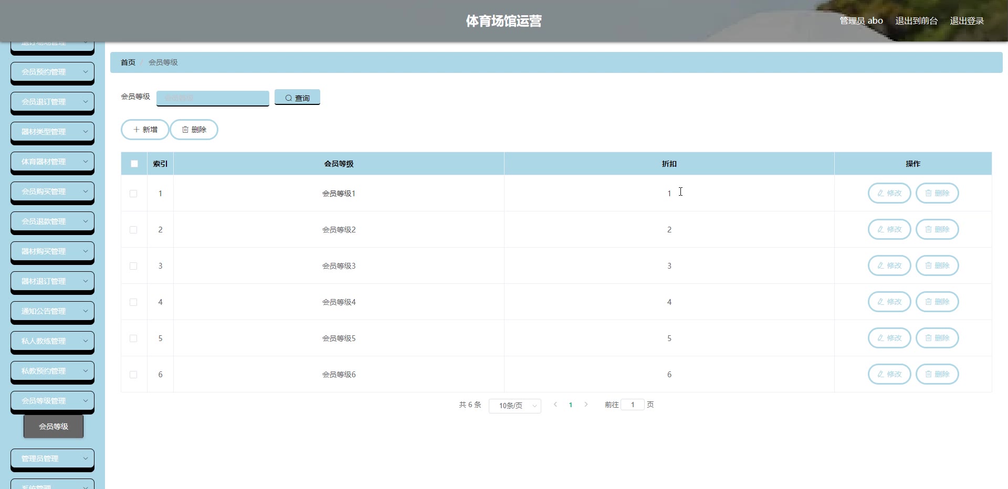Check the checkbox for row 会员等级3
The image size is (1008, 489).
click(x=133, y=266)
